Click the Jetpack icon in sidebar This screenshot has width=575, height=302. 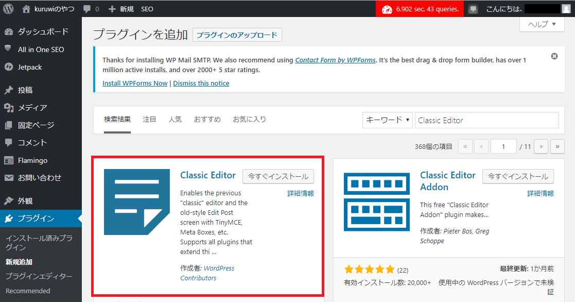click(9, 67)
